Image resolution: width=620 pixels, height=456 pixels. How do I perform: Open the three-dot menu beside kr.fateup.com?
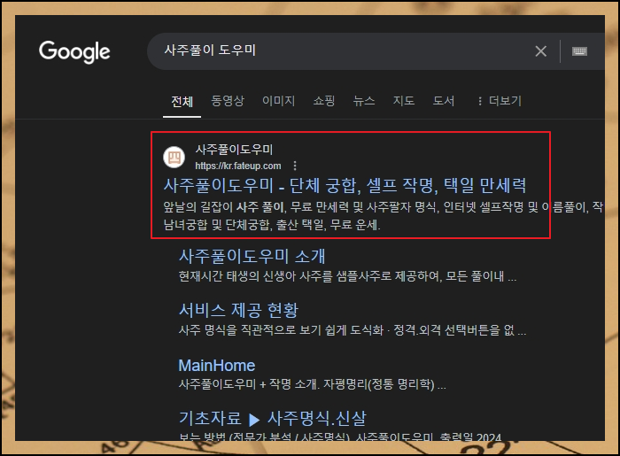[x=295, y=166]
